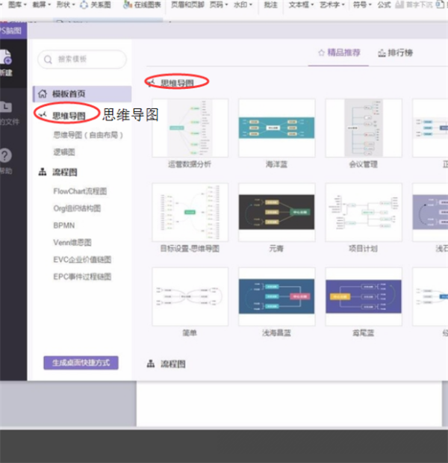Open the 会议管理 template thumbnail
448x463 pixels.
point(364,128)
